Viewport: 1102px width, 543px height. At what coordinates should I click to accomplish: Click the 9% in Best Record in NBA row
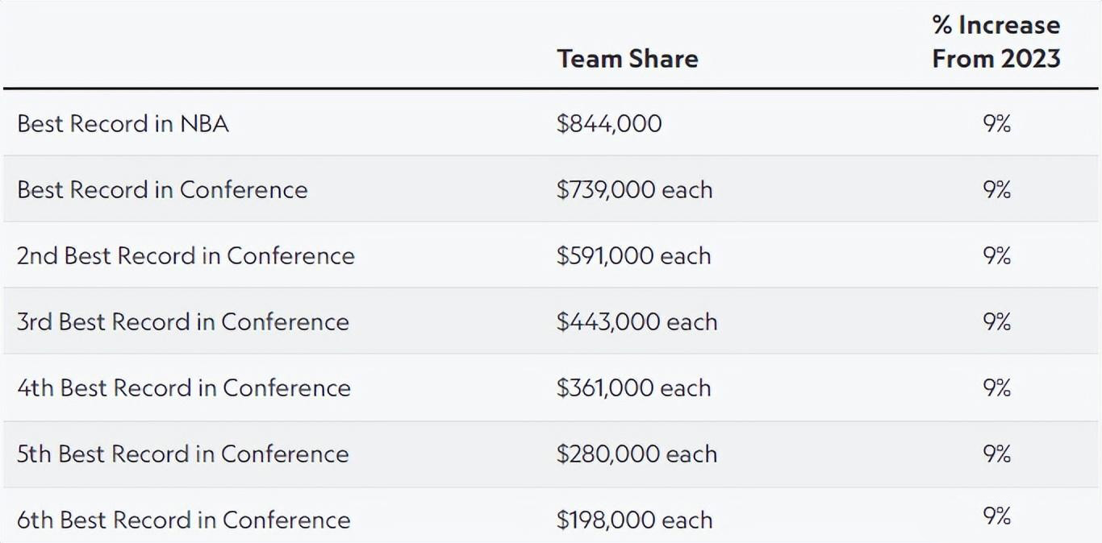coord(996,123)
